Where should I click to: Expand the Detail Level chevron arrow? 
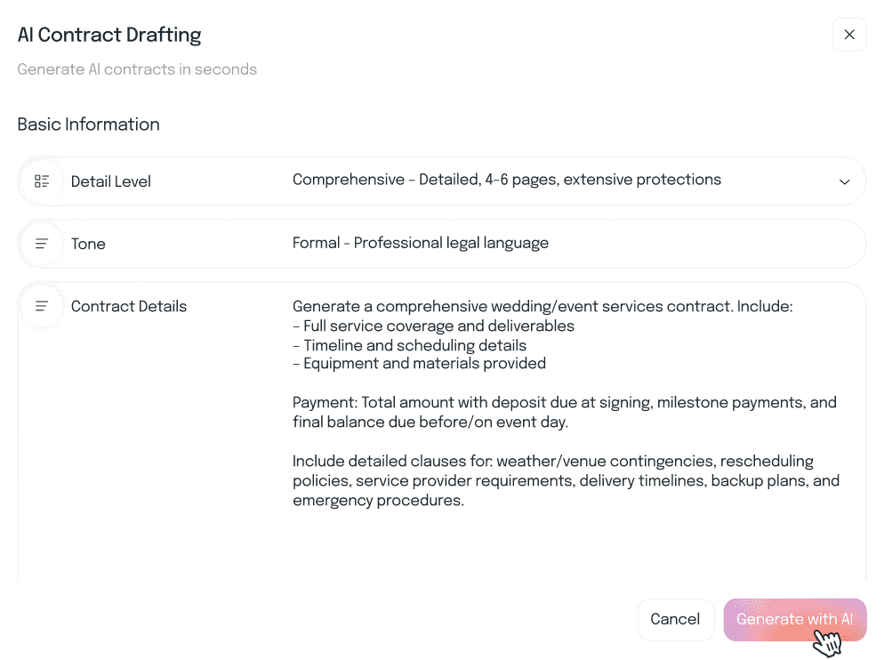(x=844, y=181)
